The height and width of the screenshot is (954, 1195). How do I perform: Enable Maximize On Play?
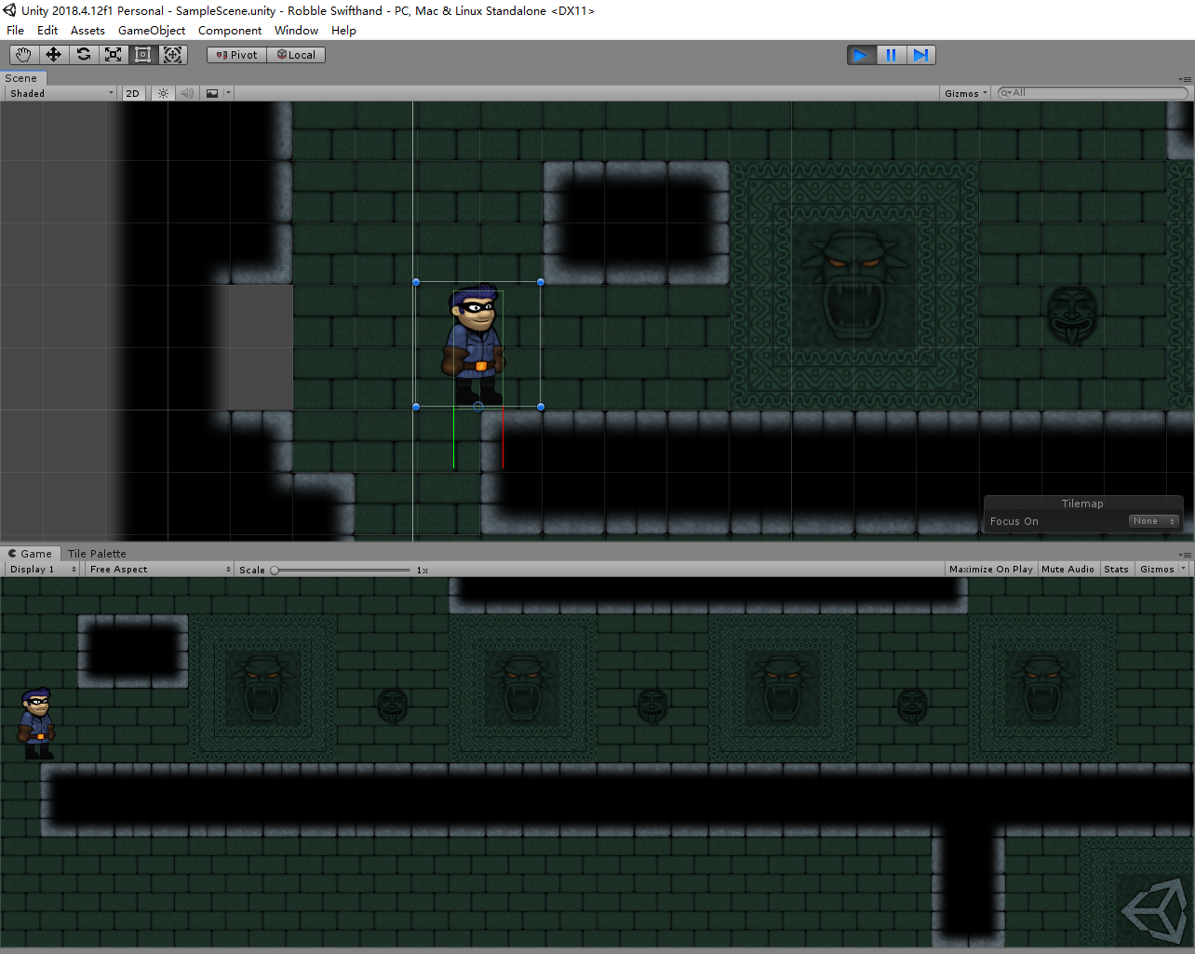point(990,569)
